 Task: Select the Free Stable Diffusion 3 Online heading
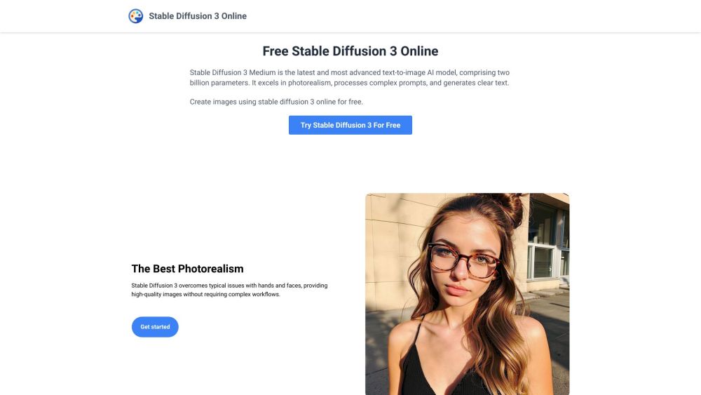point(350,51)
